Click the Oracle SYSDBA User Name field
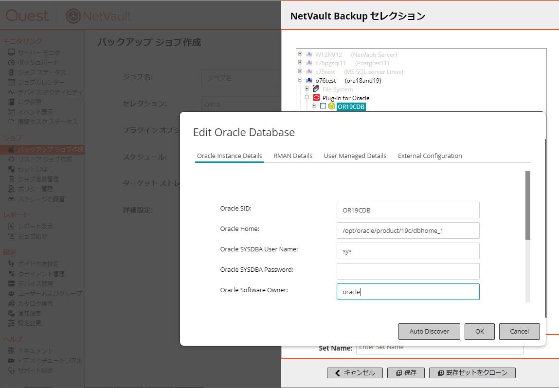 [408, 251]
